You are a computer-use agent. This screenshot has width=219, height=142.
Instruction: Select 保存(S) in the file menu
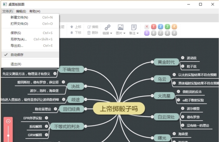point(30,33)
